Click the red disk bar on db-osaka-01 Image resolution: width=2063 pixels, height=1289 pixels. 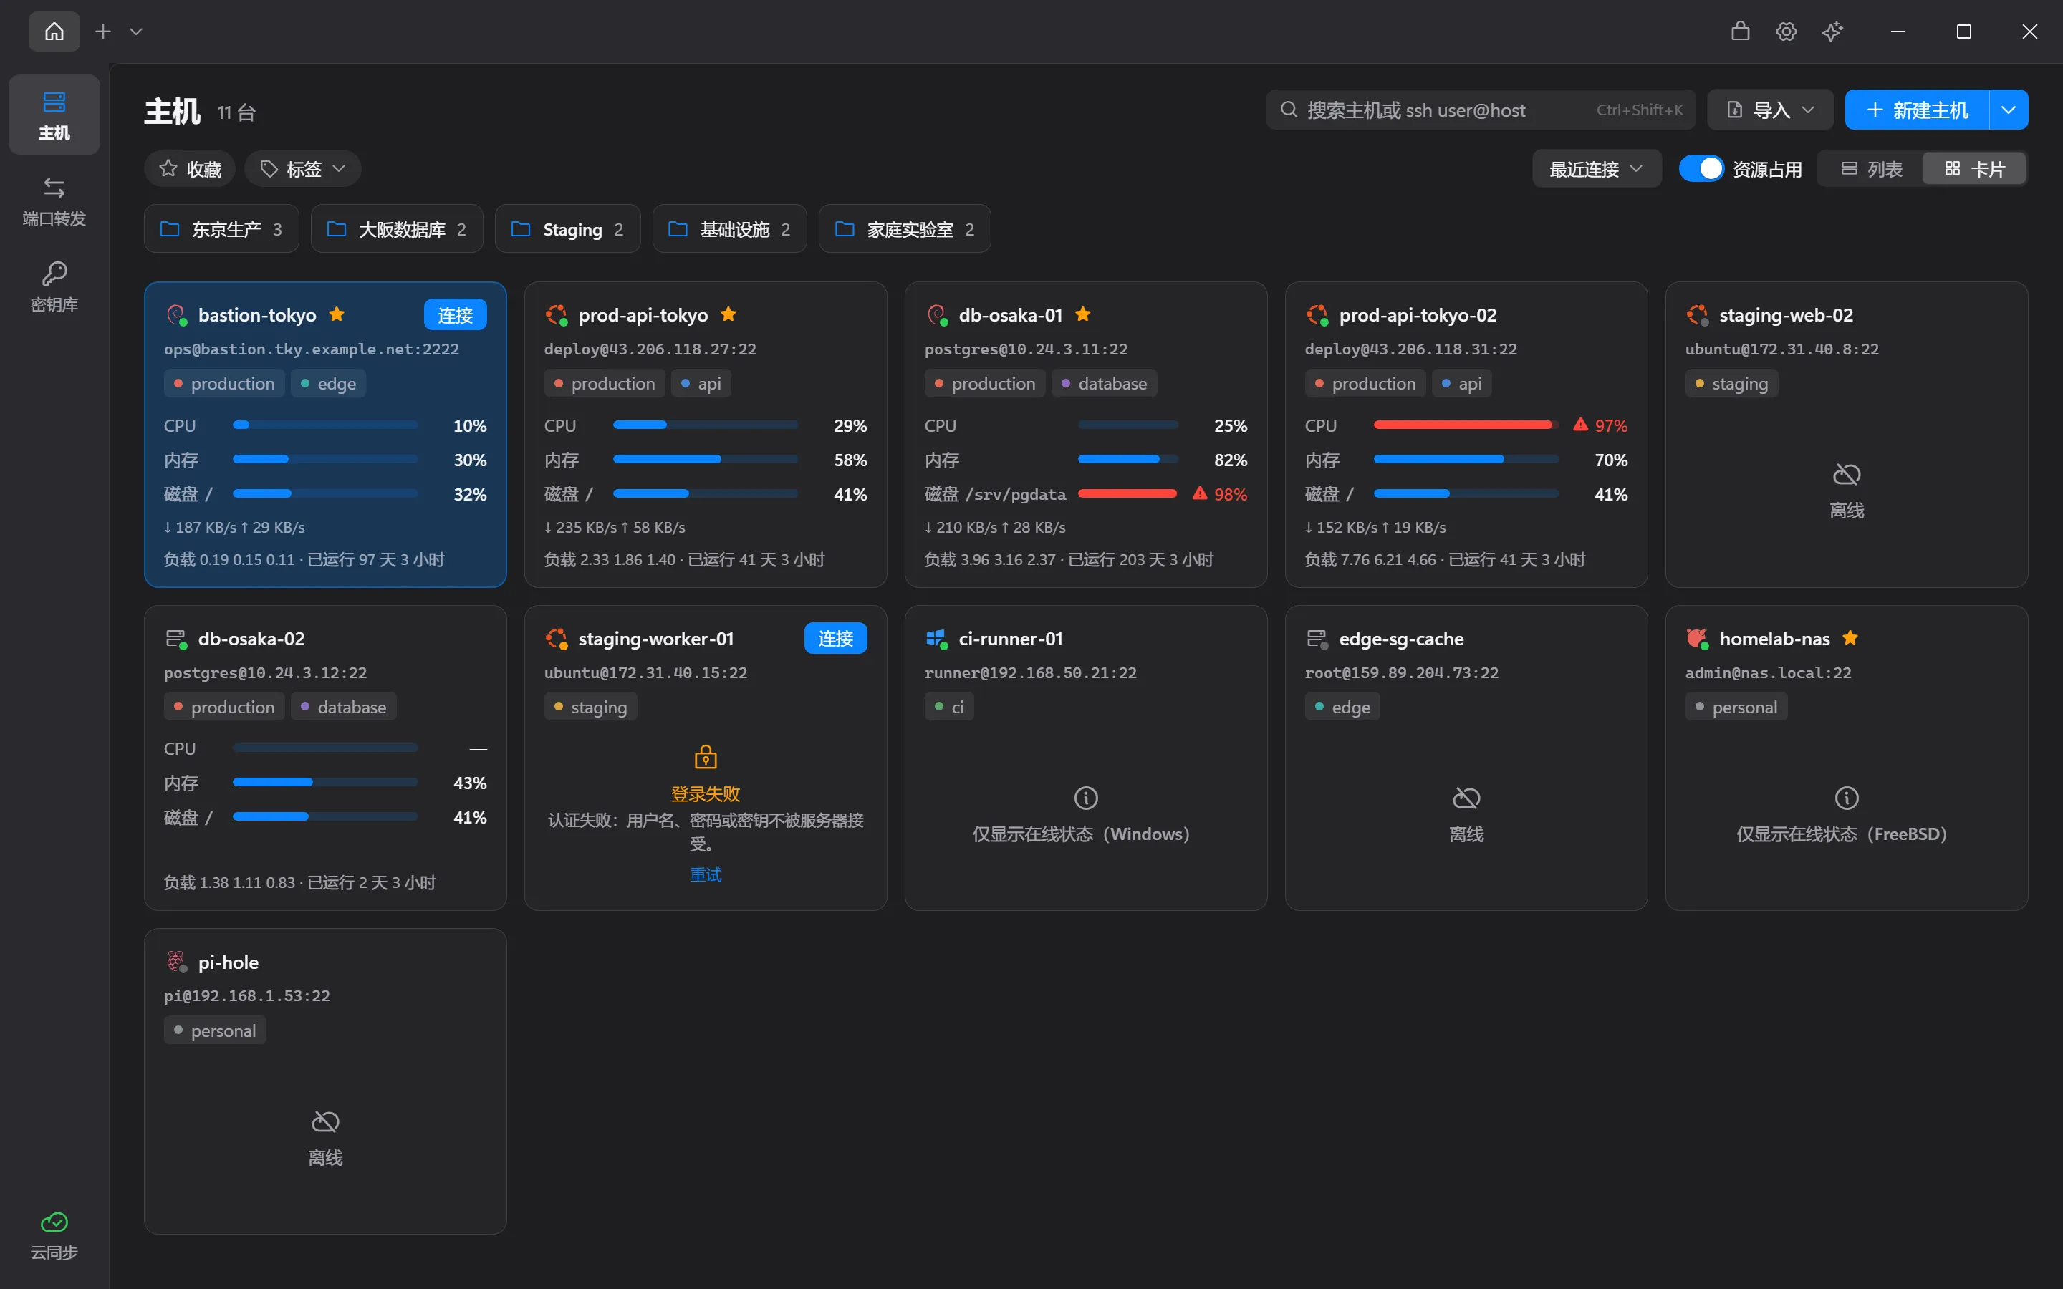point(1127,493)
